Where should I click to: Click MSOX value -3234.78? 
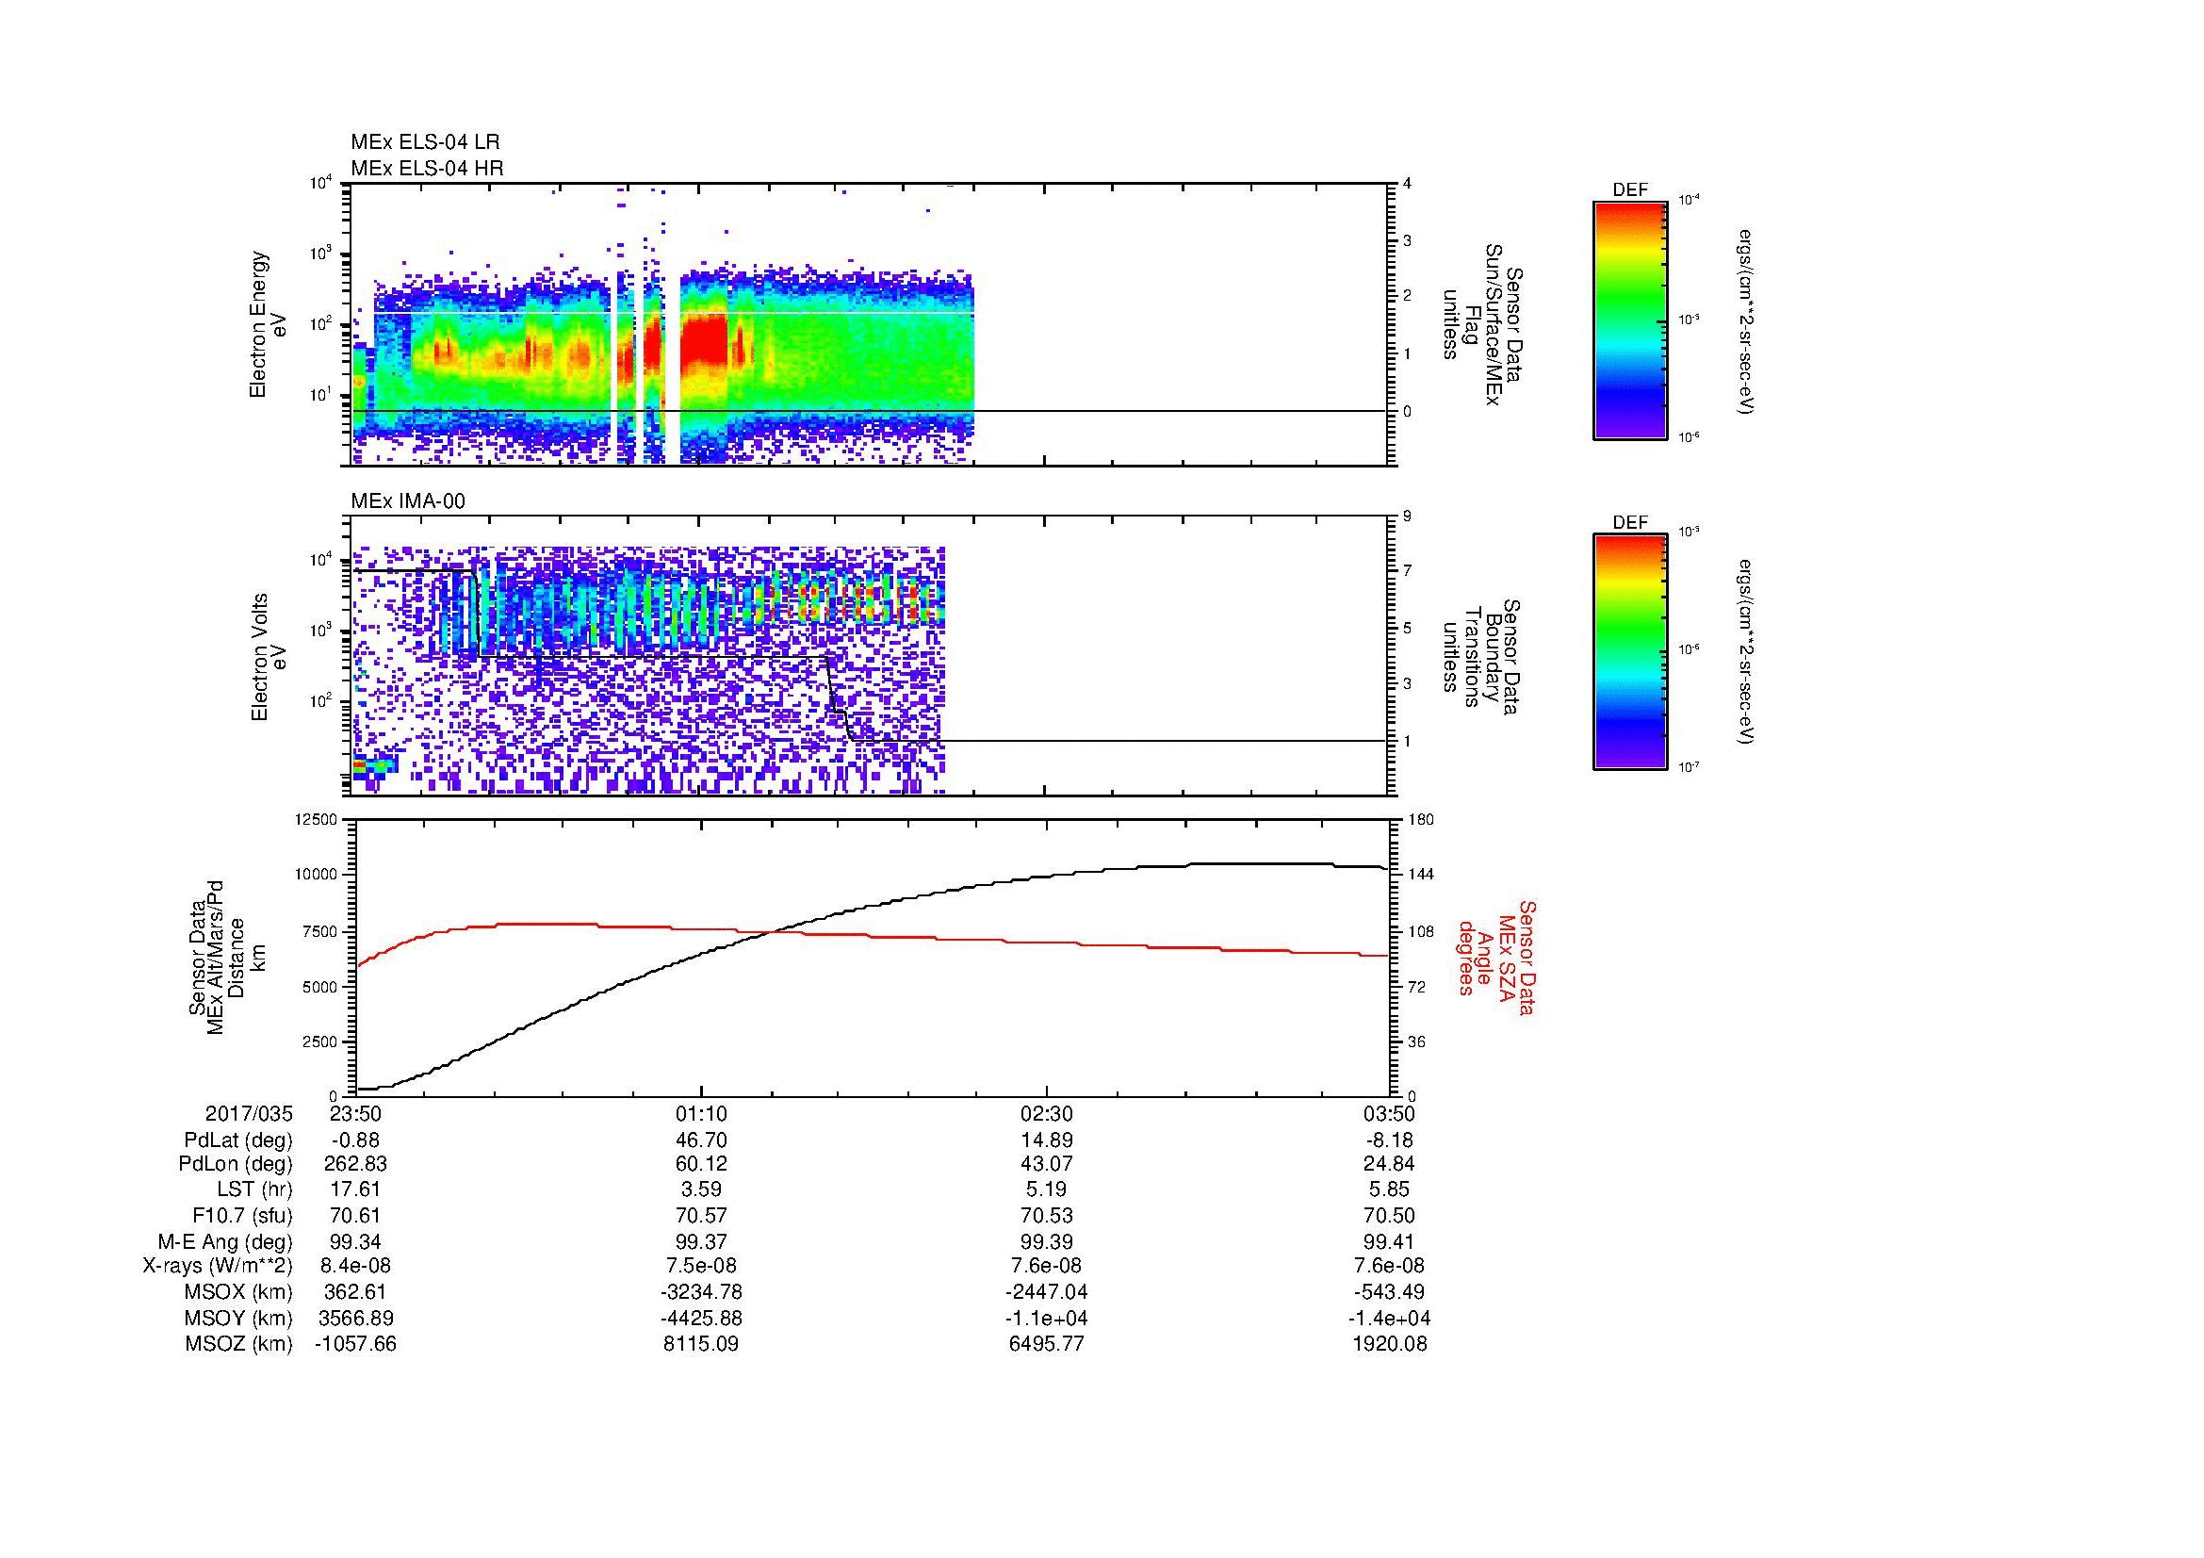tap(702, 1292)
